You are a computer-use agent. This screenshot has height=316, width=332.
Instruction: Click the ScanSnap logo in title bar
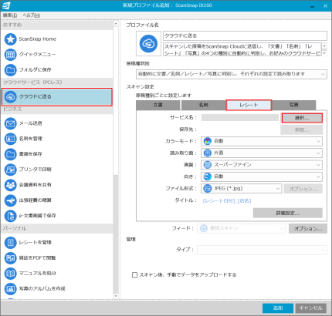(x=6, y=5)
